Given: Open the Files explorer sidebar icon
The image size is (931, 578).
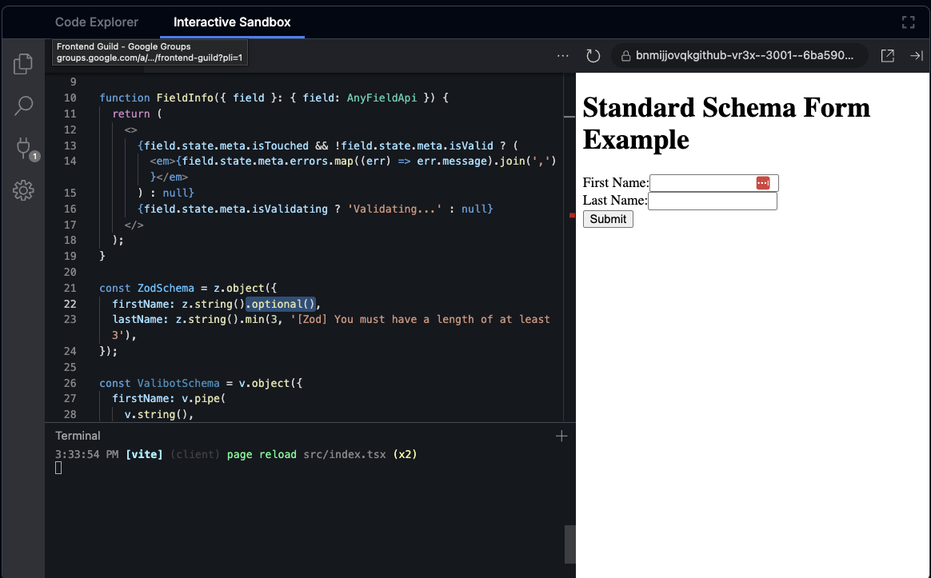Looking at the screenshot, I should point(23,64).
